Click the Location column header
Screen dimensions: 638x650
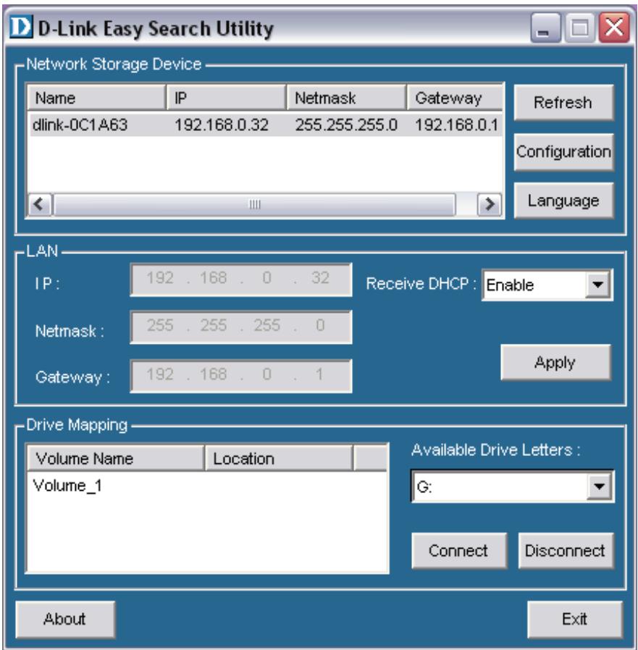pos(280,458)
